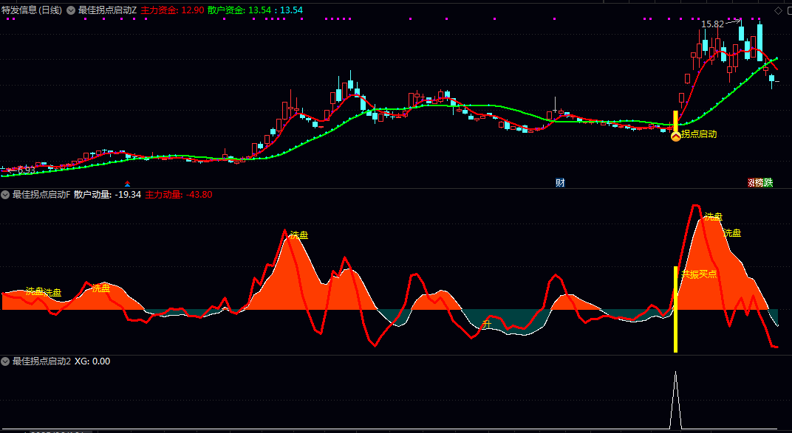The width and height of the screenshot is (792, 433).
Task: Click the 共振买点 signal label
Action: click(699, 274)
